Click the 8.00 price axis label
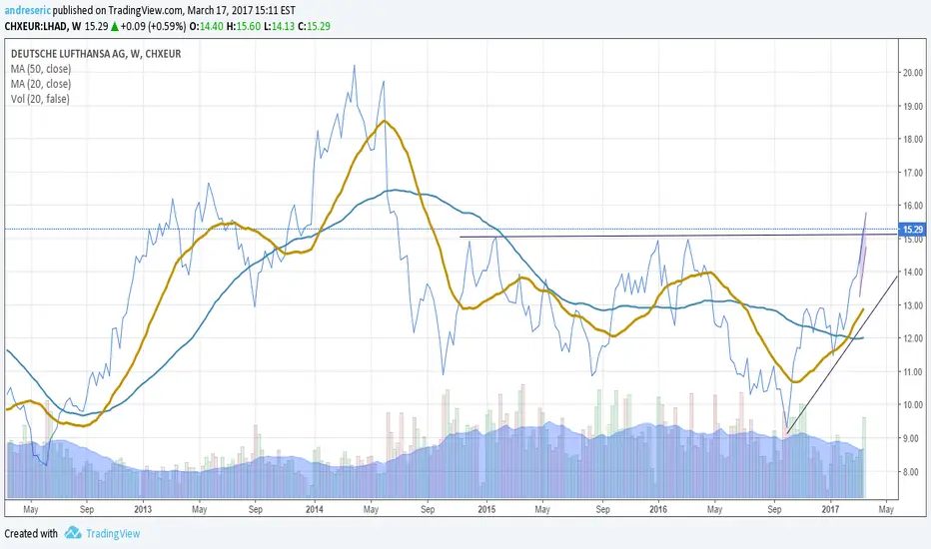The width and height of the screenshot is (931, 549). (913, 472)
